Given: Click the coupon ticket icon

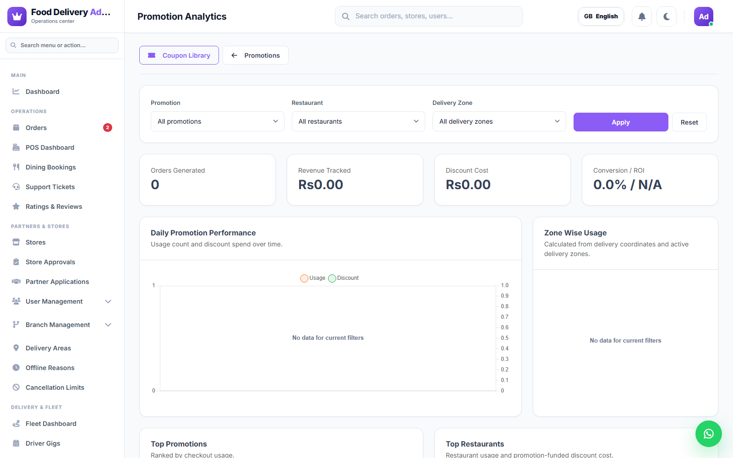Looking at the screenshot, I should click(x=152, y=55).
